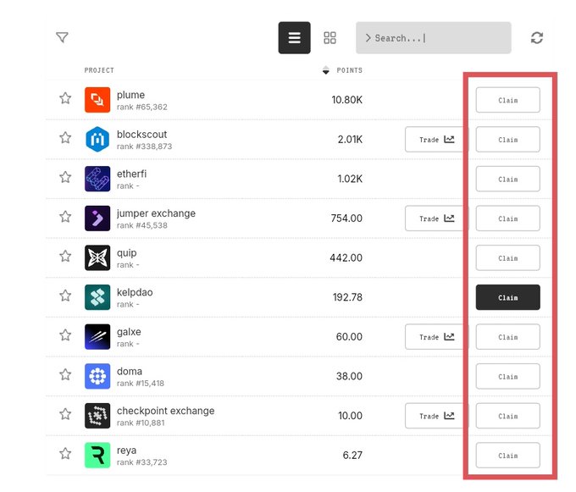Star the etherfi project
Image resolution: width=576 pixels, height=492 pixels.
65,177
